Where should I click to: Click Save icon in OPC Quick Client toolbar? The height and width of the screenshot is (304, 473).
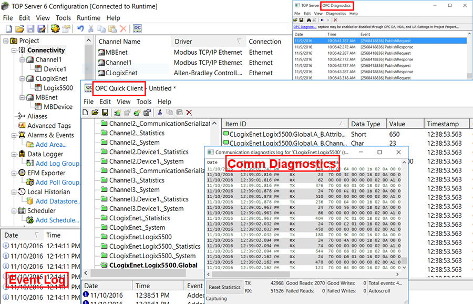coord(105,113)
